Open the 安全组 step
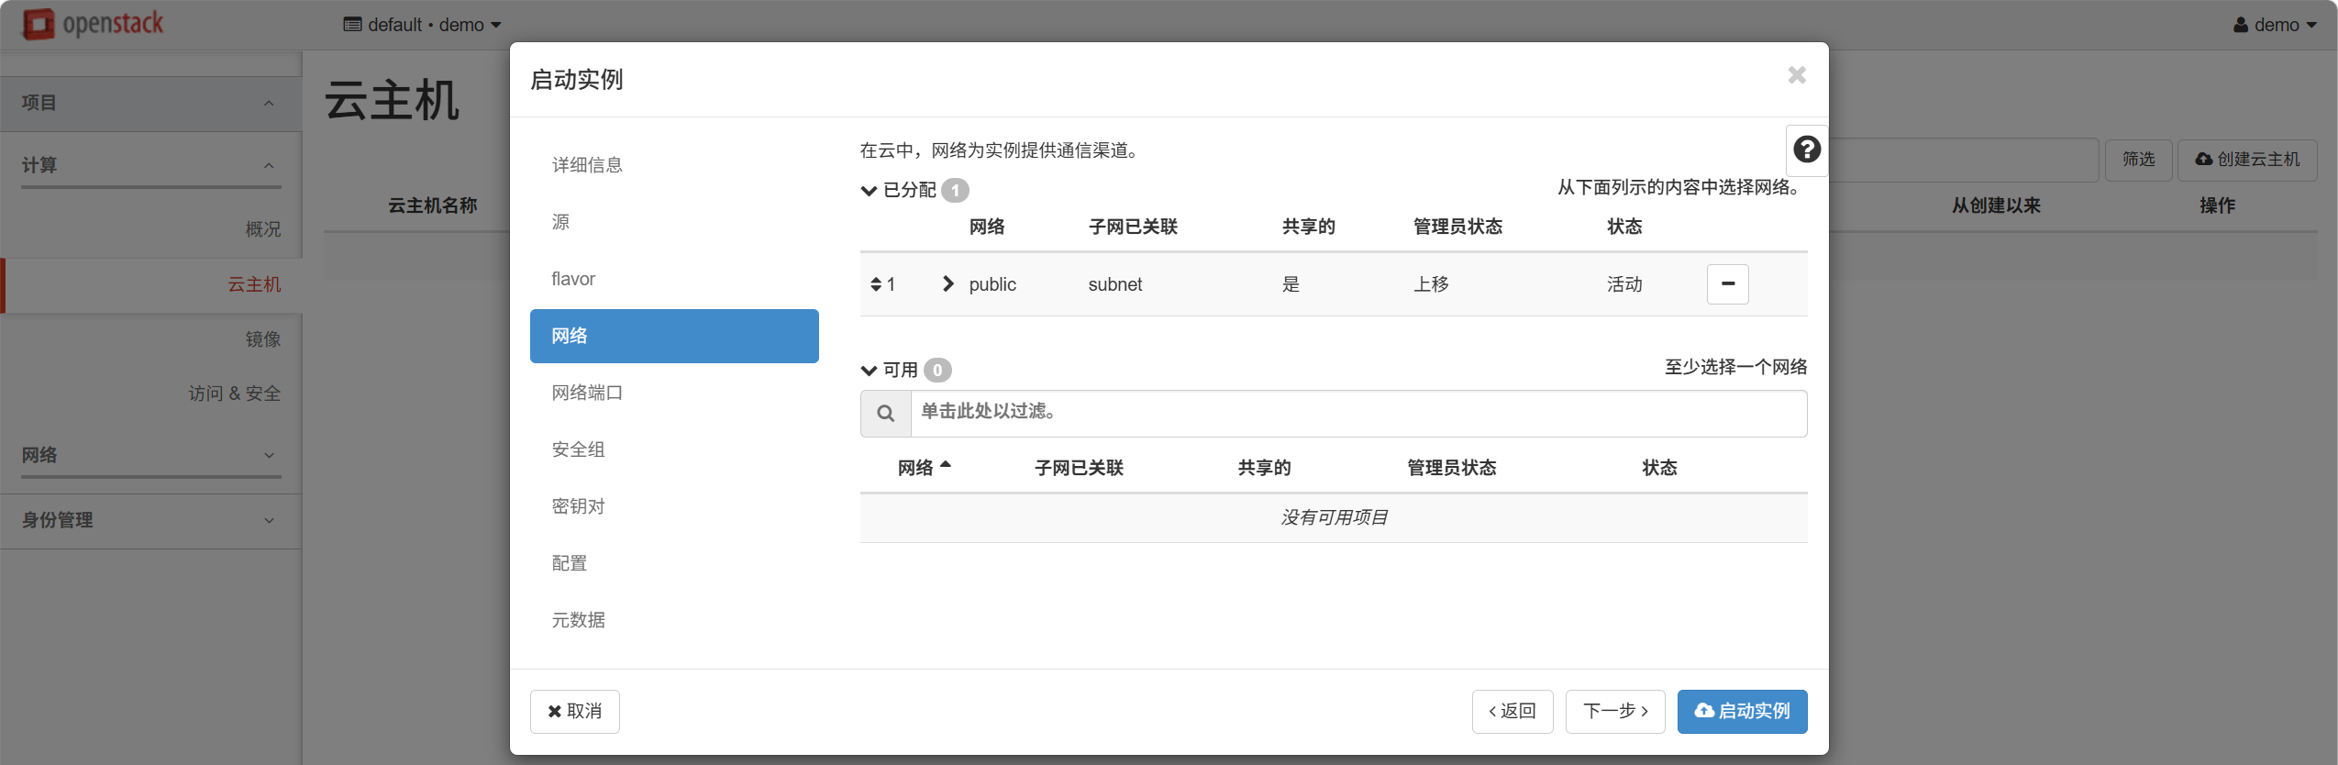 (674, 449)
